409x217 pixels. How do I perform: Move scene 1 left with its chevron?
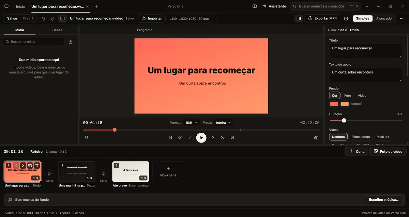pyautogui.click(x=16, y=166)
